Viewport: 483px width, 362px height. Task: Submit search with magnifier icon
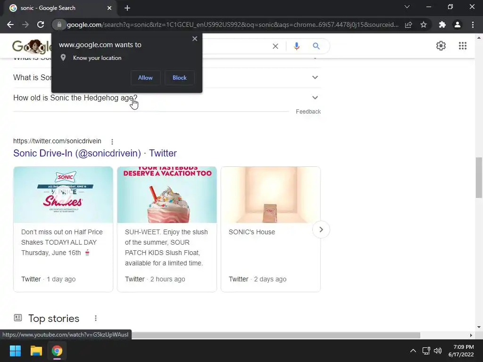click(316, 46)
